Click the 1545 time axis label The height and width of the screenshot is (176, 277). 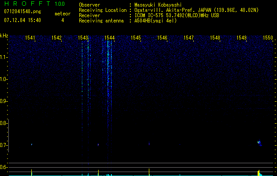(x=136, y=38)
